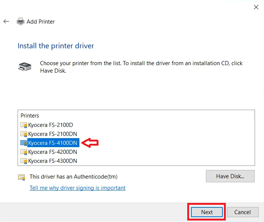Open the driver signing importance link

[78, 188]
